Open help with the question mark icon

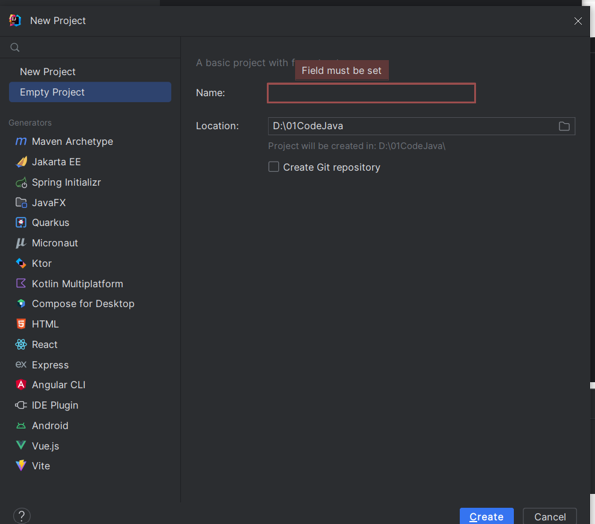pos(22,516)
